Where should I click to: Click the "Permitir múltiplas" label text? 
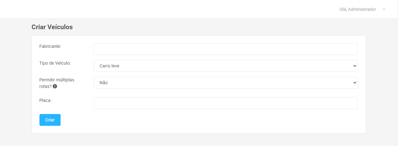coord(57,80)
